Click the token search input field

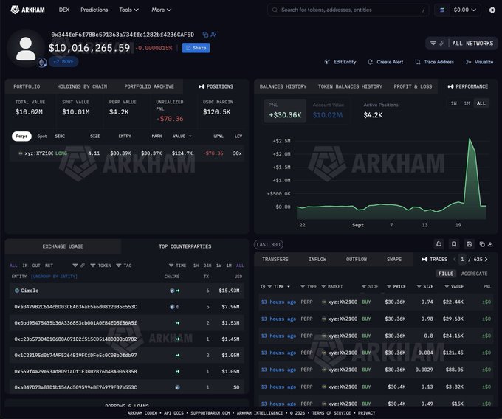(x=348, y=10)
